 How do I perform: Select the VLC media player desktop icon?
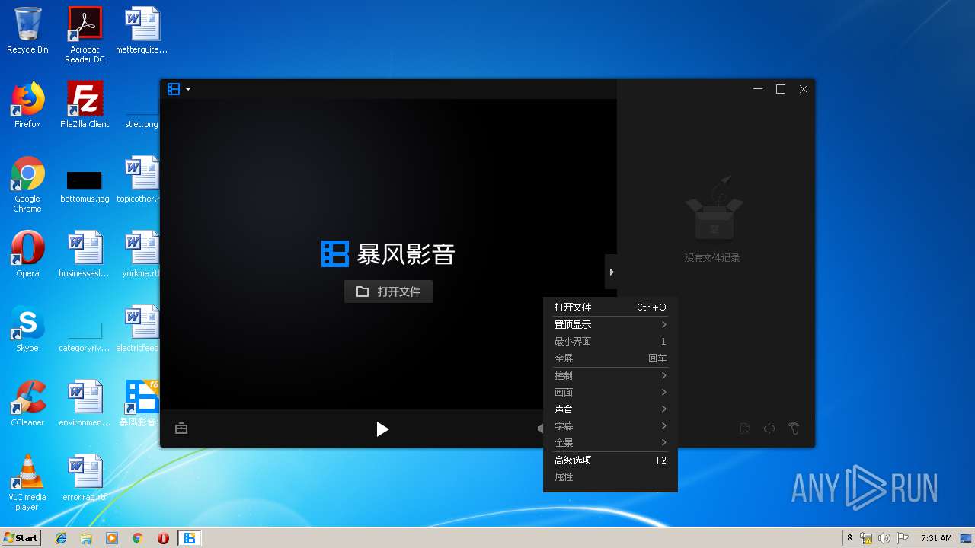[x=27, y=483]
